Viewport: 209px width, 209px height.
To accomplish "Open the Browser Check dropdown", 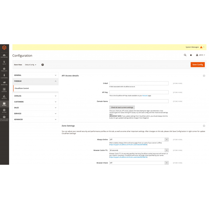I will click(139, 163).
